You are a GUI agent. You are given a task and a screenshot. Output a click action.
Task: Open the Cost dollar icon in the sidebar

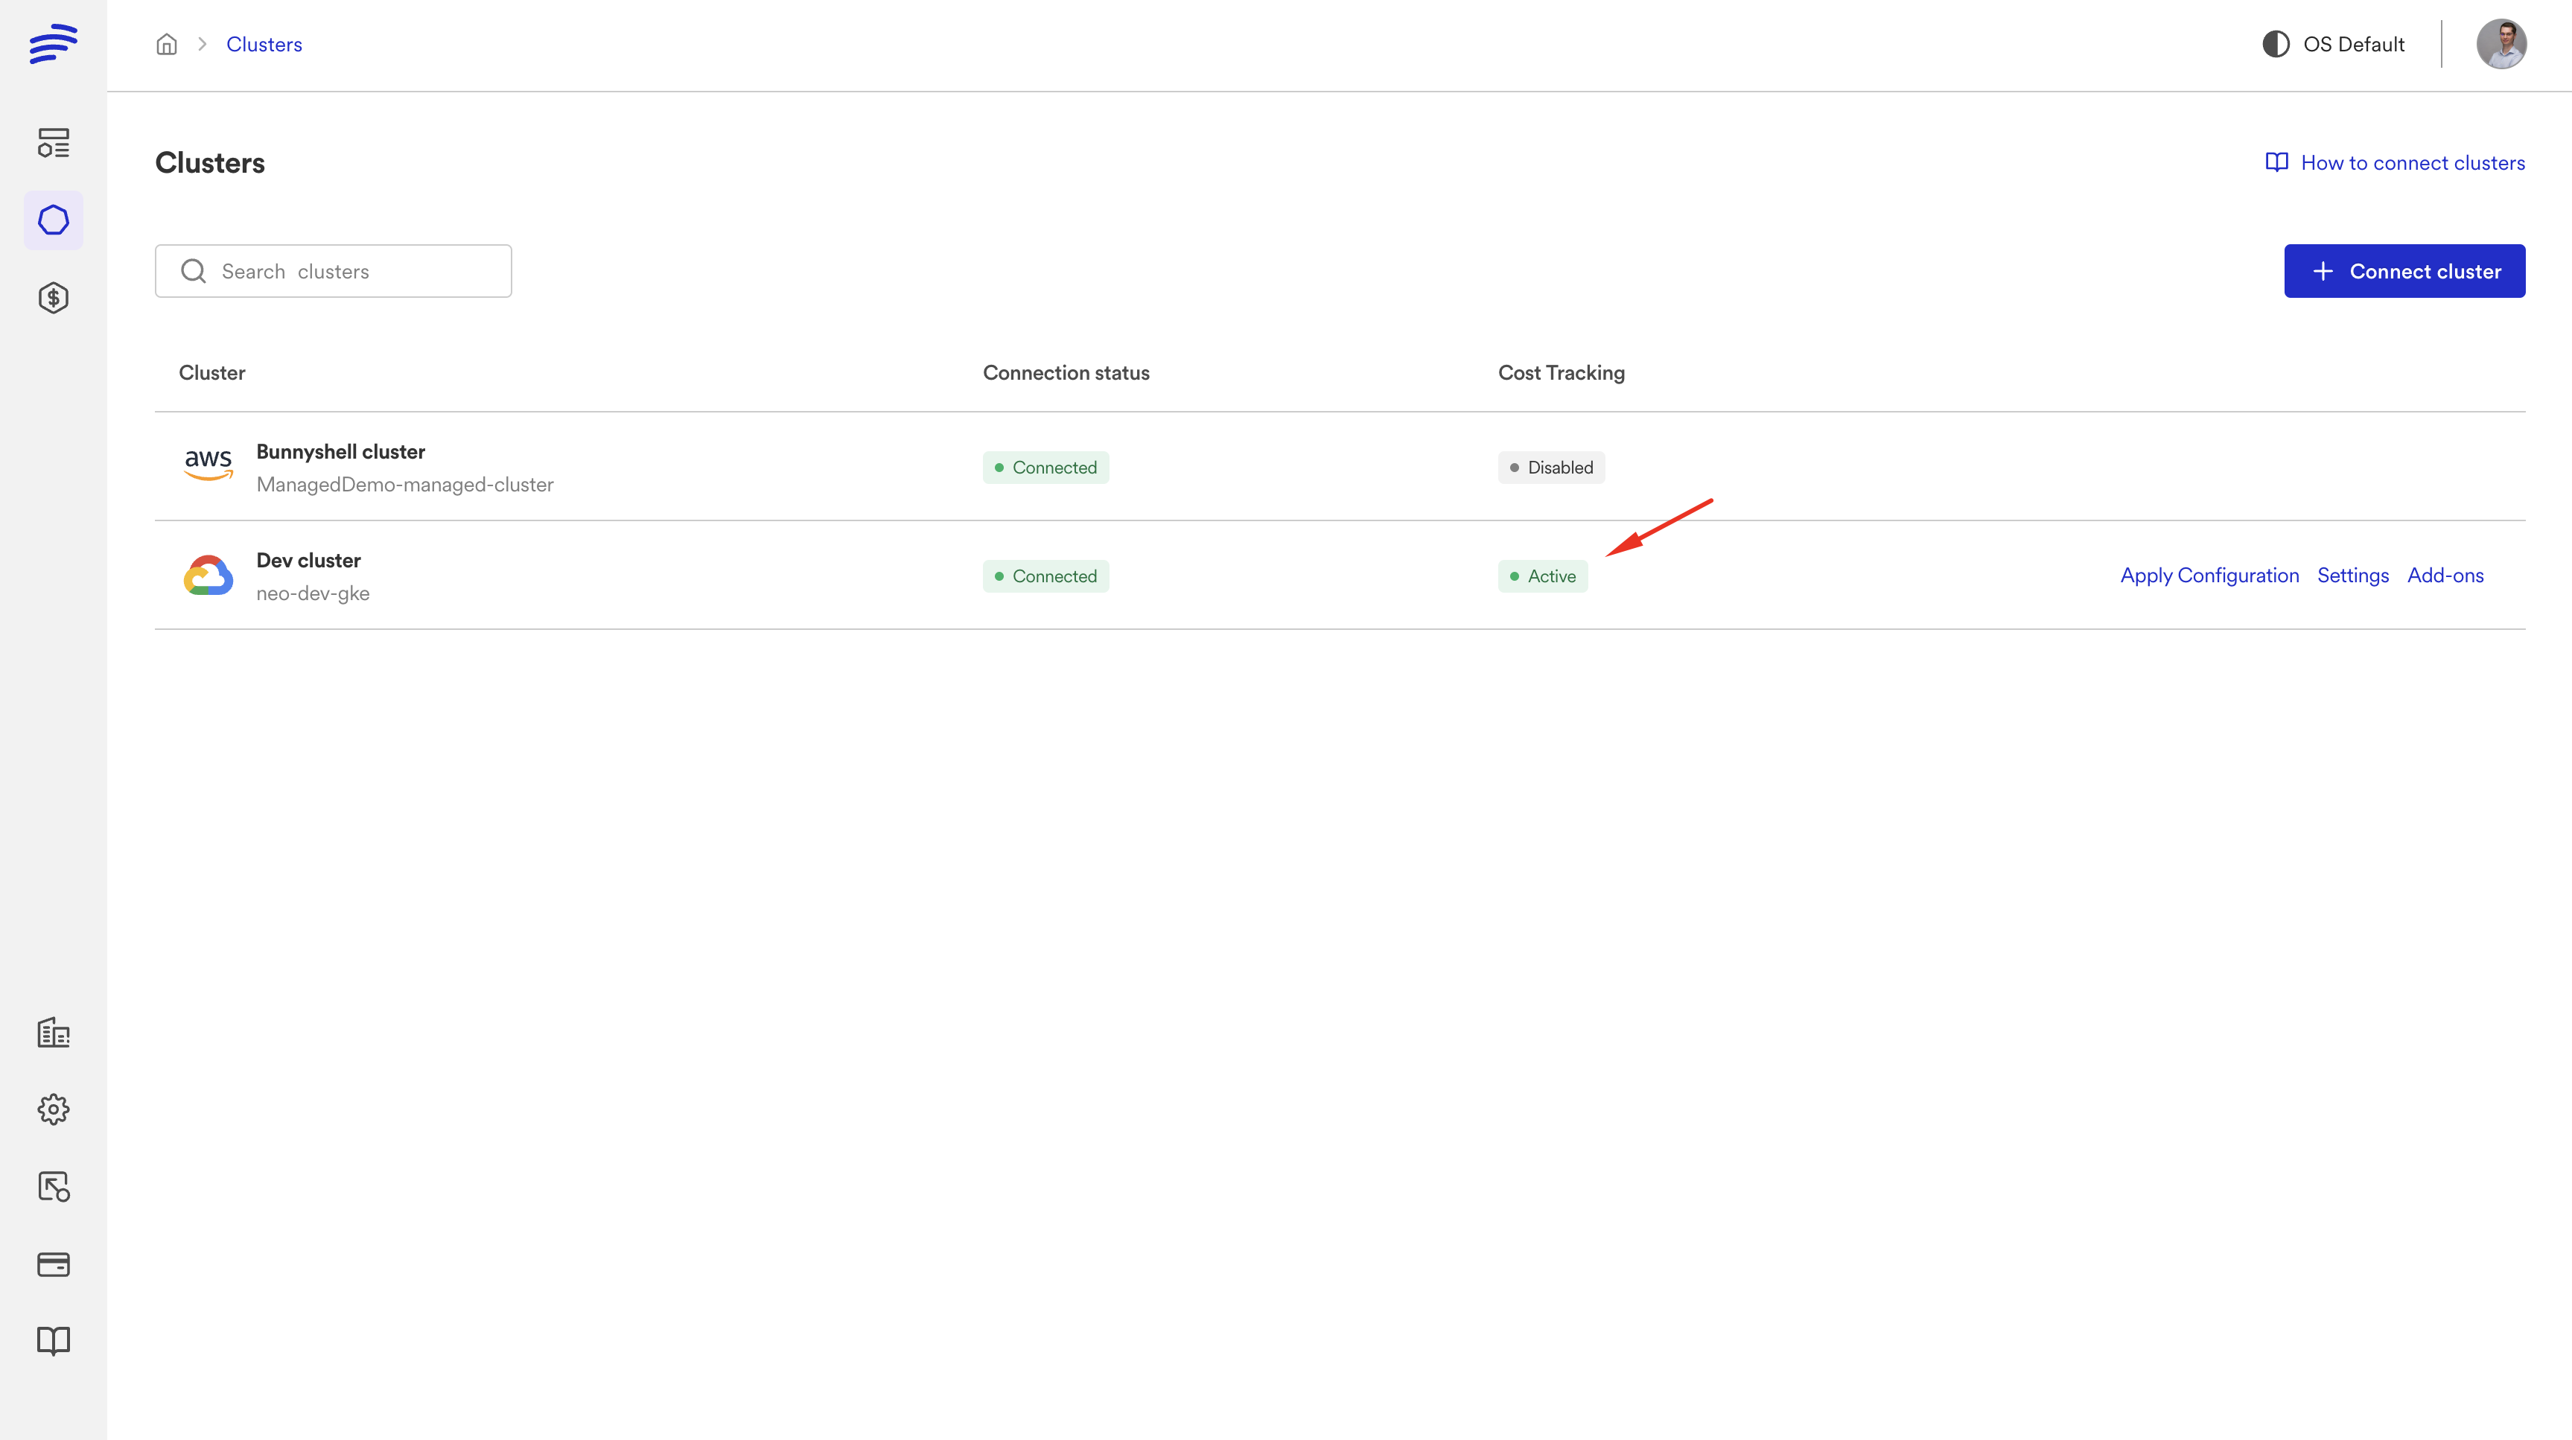click(53, 298)
